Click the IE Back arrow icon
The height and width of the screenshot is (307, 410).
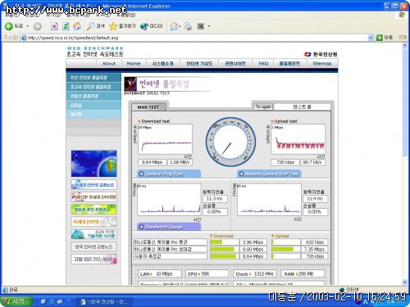pyautogui.click(x=9, y=26)
